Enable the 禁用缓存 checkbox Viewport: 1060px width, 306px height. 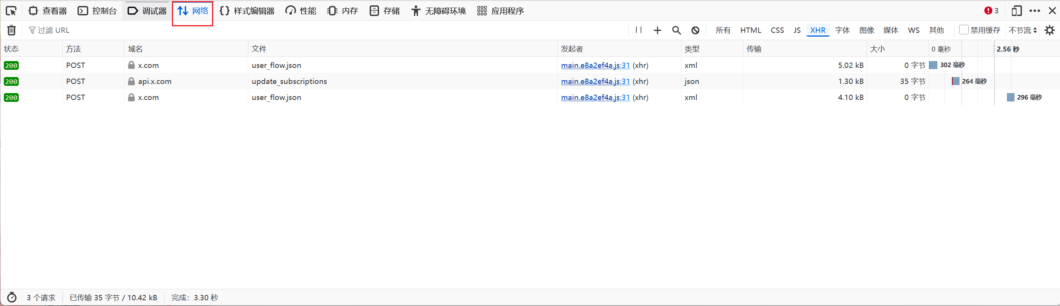(963, 30)
